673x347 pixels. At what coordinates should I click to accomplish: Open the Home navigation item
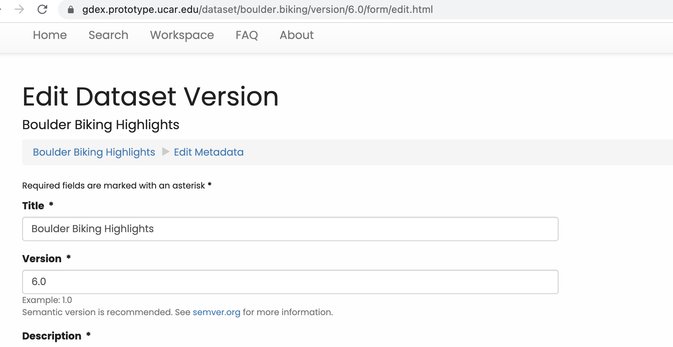pos(50,35)
